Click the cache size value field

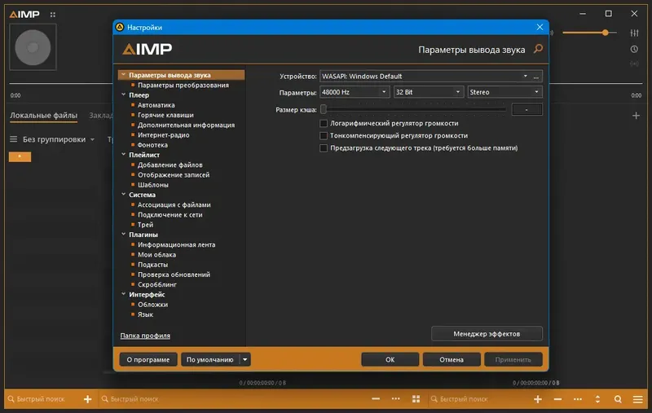click(x=526, y=109)
